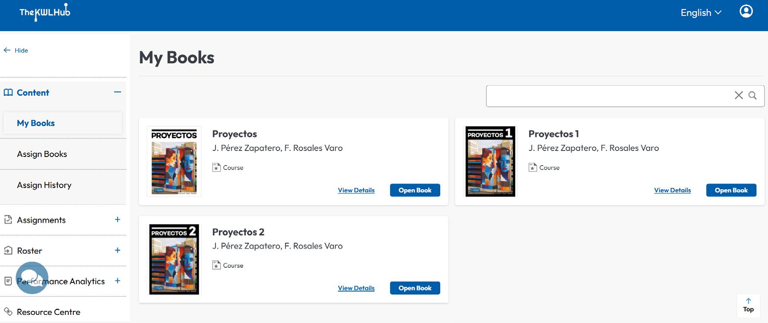Click the Content book icon
768x323 pixels.
pos(8,92)
